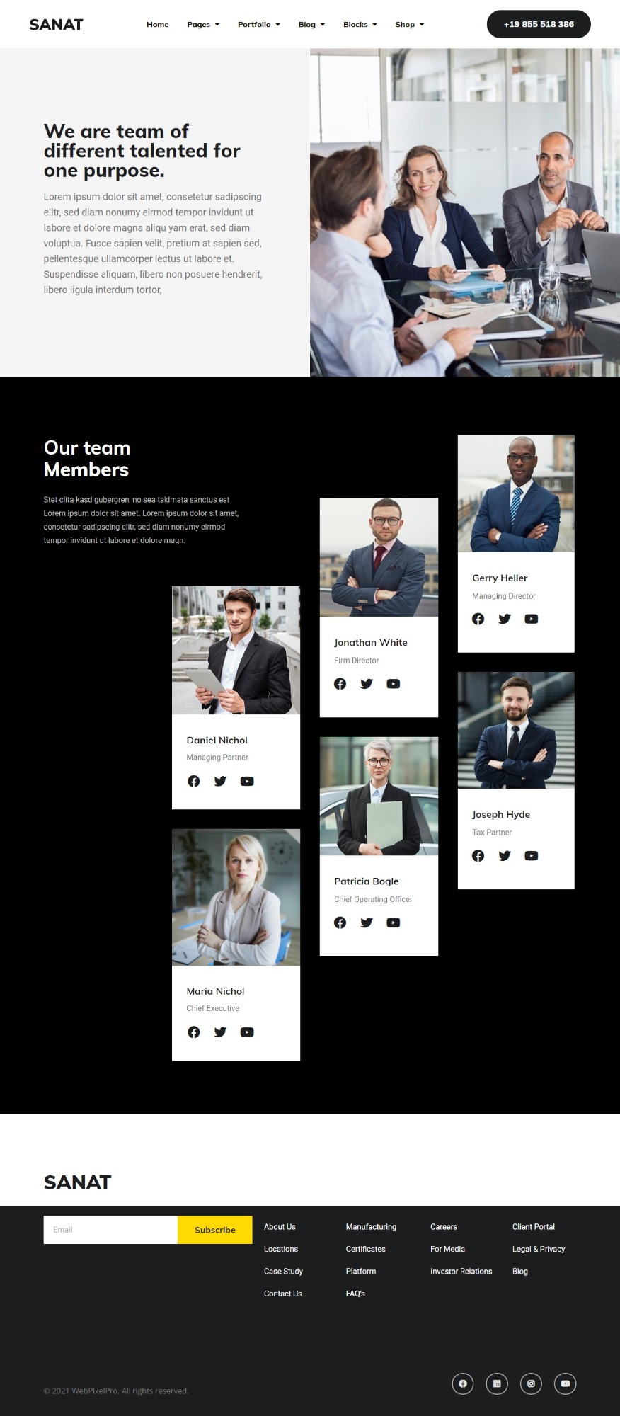
Task: Open the Investor Relations footer link
Action: click(461, 1272)
